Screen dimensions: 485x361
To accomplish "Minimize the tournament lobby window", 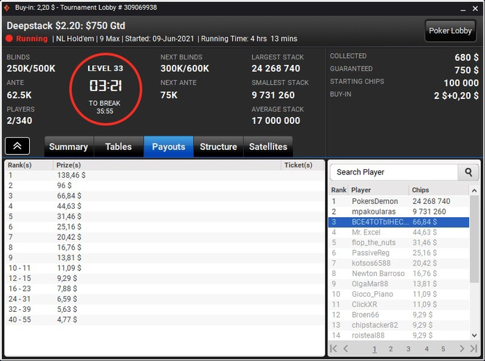I will (463, 9).
